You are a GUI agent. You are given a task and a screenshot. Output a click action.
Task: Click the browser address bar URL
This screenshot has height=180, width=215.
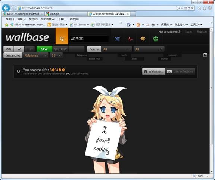click(37, 8)
